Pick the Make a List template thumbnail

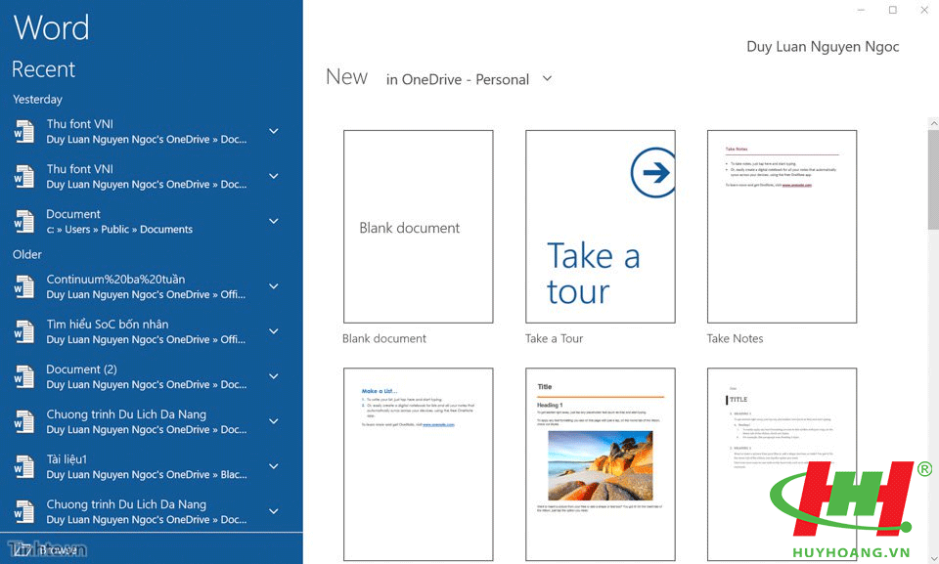[418, 464]
